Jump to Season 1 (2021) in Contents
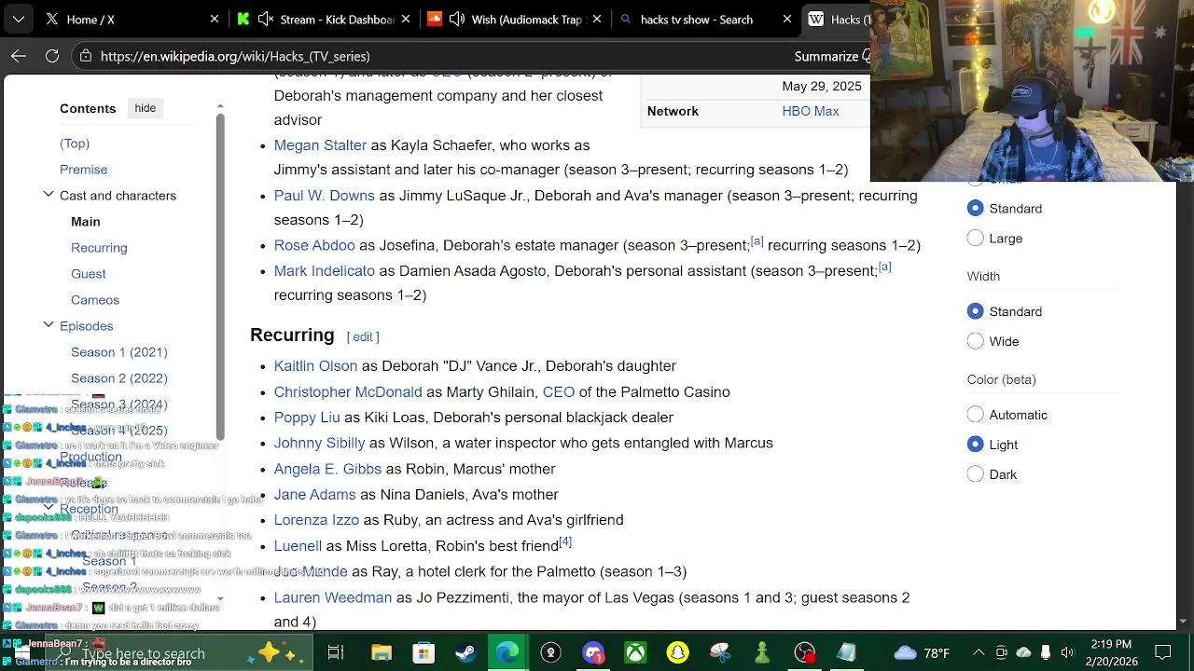 tap(119, 352)
